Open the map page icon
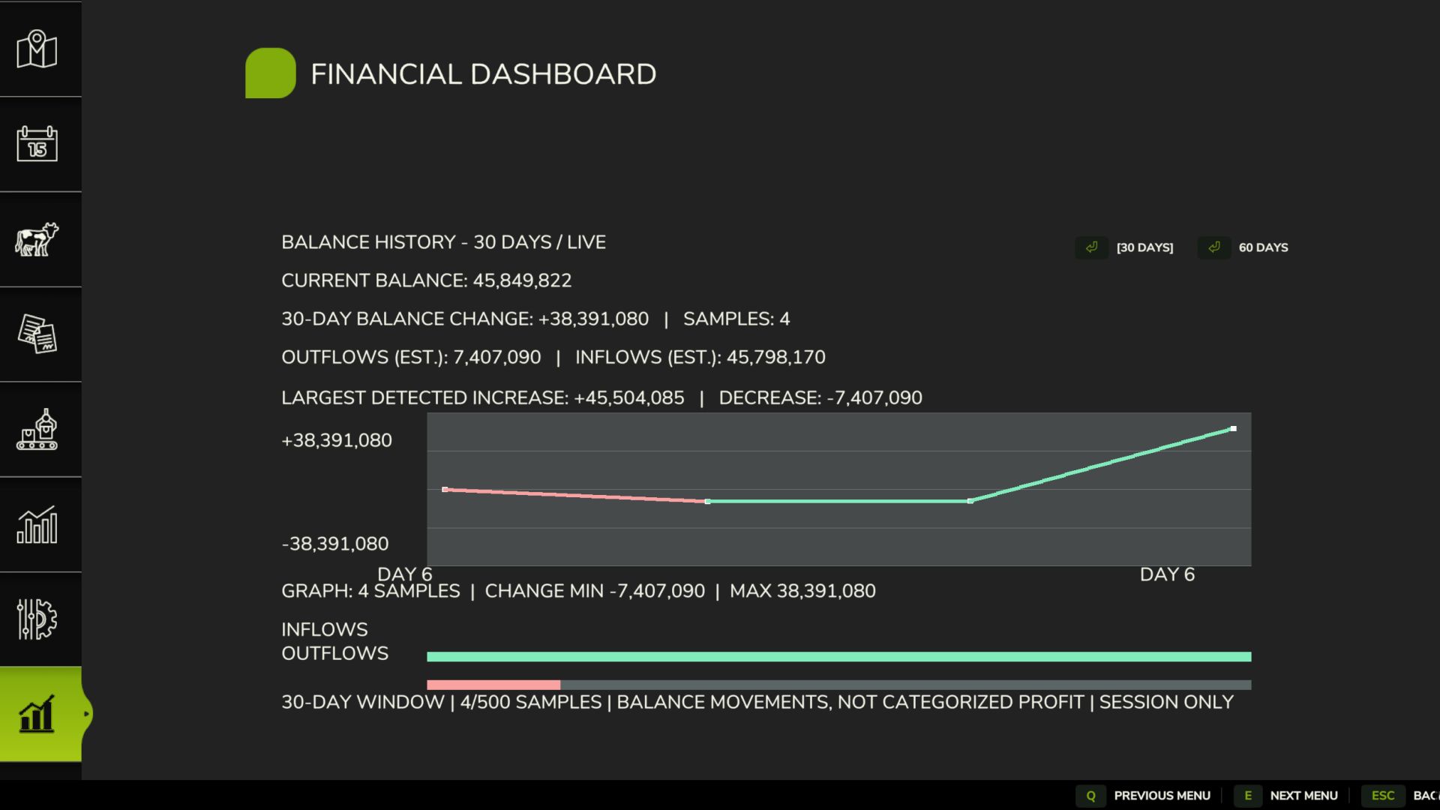1440x810 pixels. pos(37,49)
